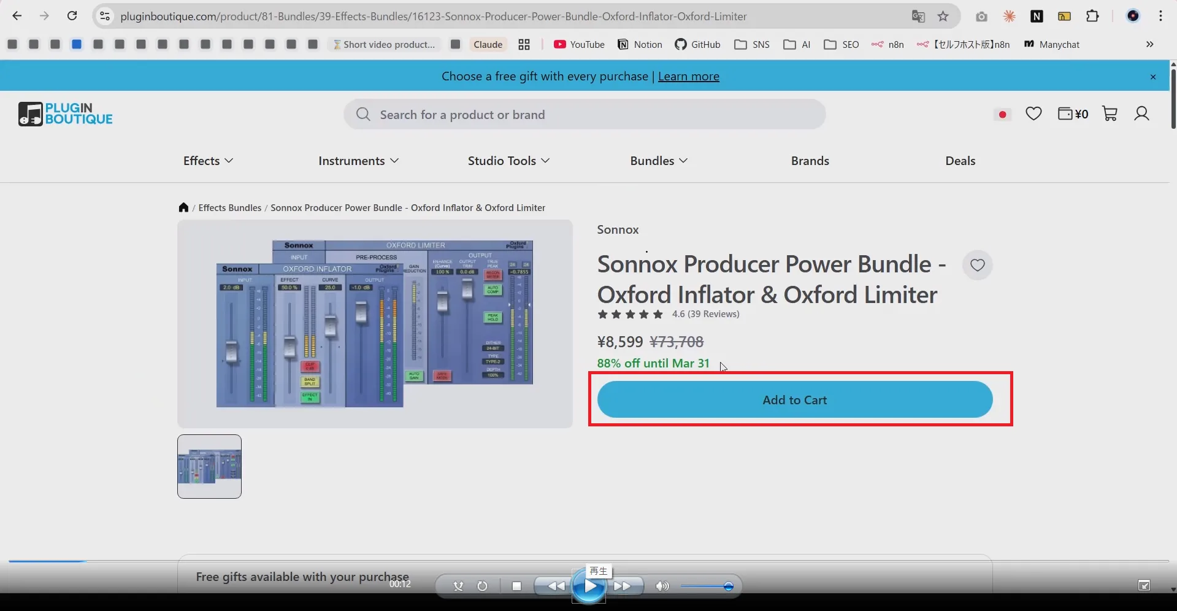Toggle the bookmark star in the address bar
1177x611 pixels.
coord(943,16)
